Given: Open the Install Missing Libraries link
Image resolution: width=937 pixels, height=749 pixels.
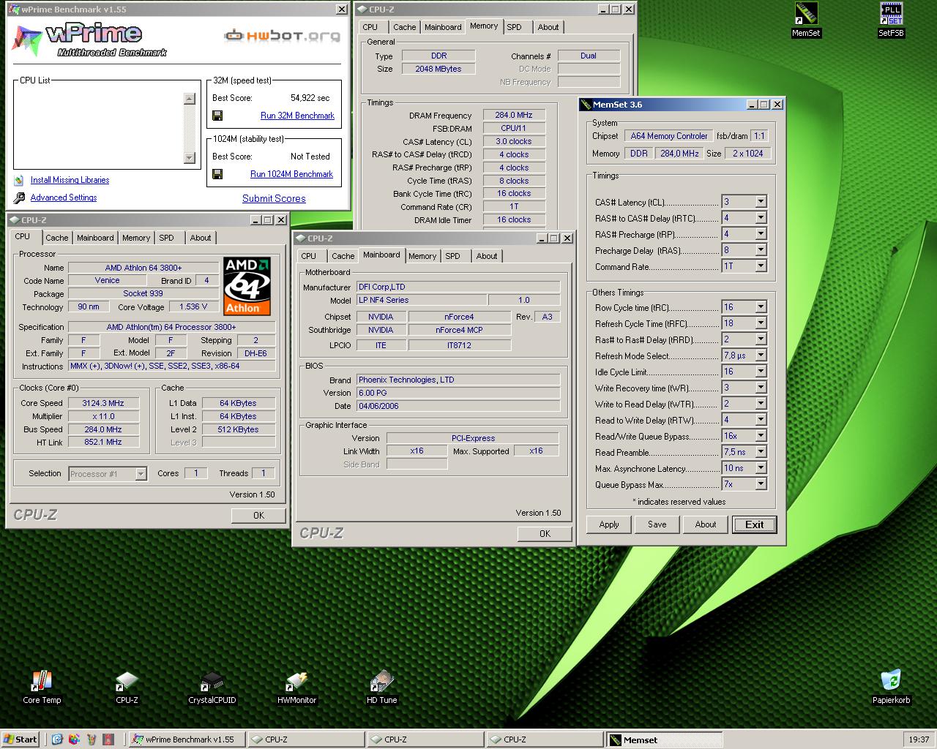Looking at the screenshot, I should coord(70,180).
